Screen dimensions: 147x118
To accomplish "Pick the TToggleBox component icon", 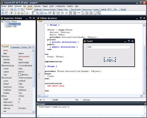I will (58, 13).
